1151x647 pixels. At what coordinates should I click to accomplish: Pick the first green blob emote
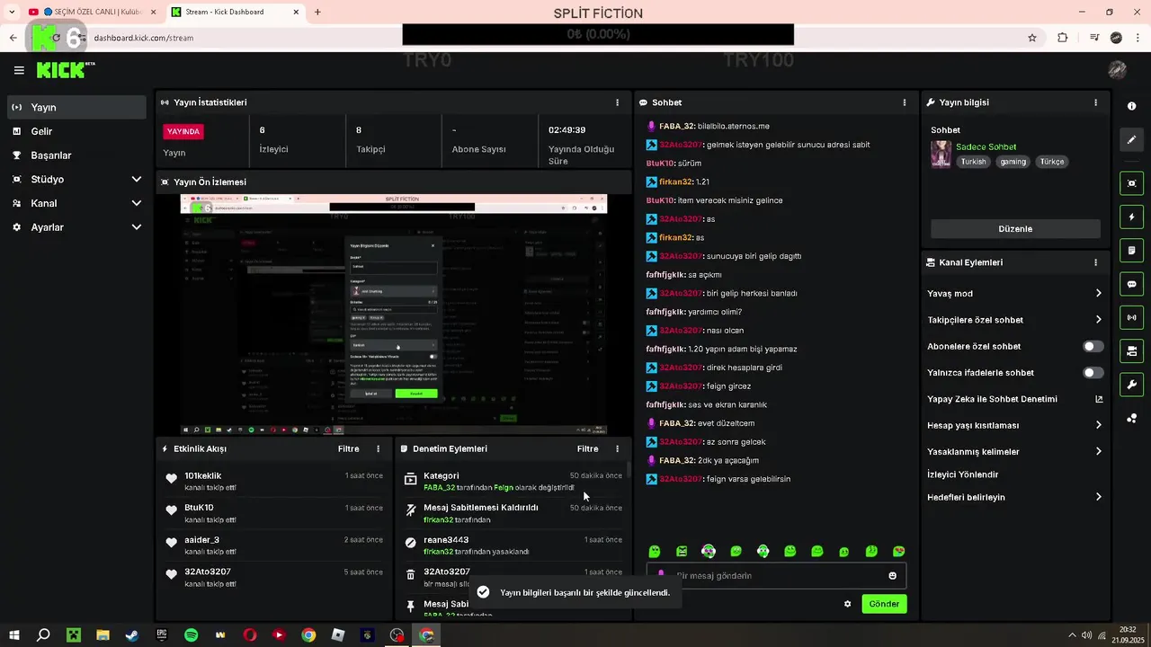655,551
